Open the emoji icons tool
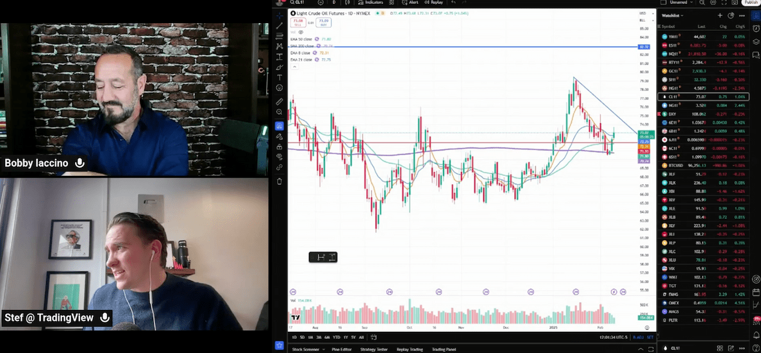This screenshot has width=761, height=353. point(280,88)
